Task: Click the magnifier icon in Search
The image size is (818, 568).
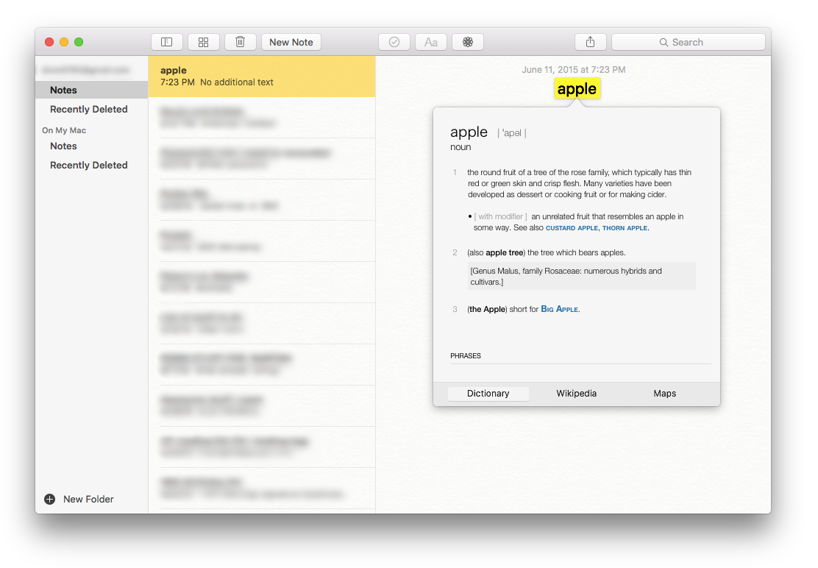Action: point(664,42)
